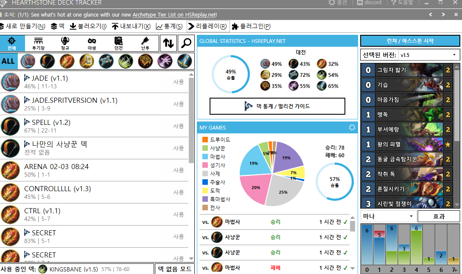The height and width of the screenshot is (274, 462).
Task: Select the CTRL (v1.1) deck
Action: click(x=94, y=215)
